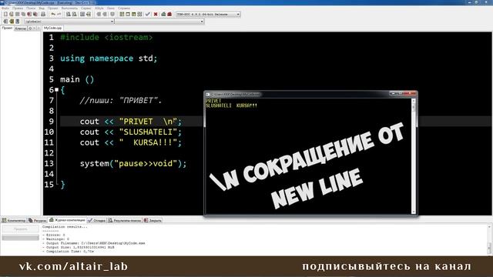Click the Rebuild All toolbar icon
This screenshot has height=277, width=493.
[x=139, y=14]
